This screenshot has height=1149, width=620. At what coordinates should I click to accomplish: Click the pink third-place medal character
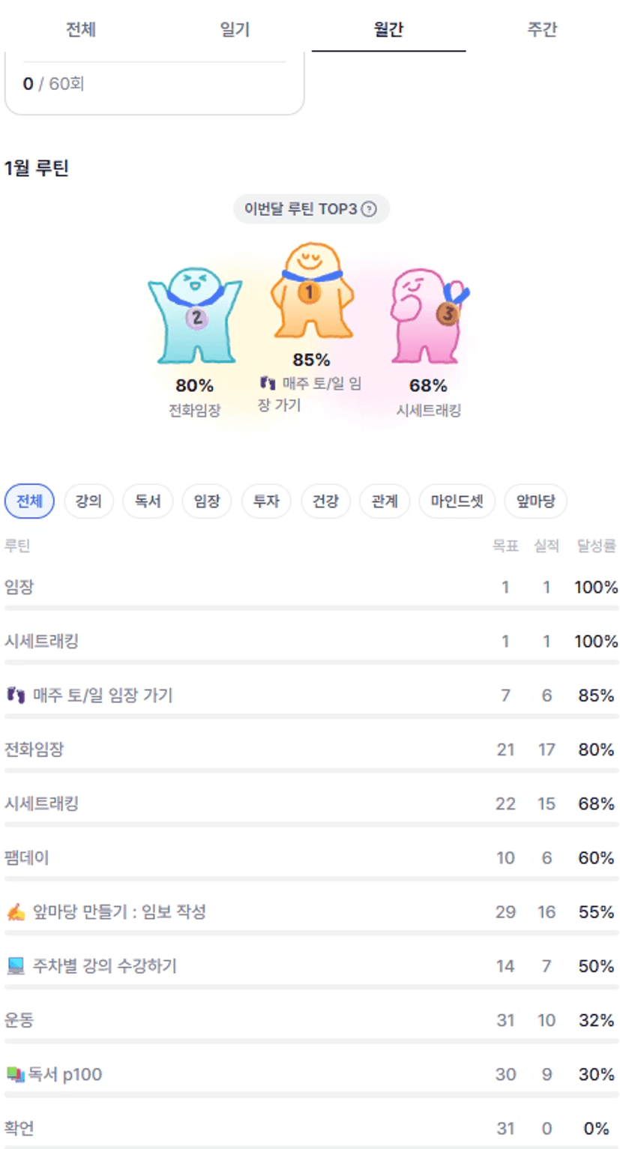click(x=426, y=312)
